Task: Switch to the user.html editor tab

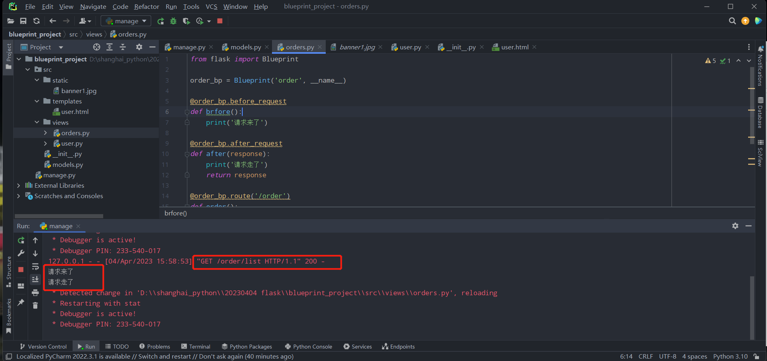Action: pyautogui.click(x=515, y=47)
